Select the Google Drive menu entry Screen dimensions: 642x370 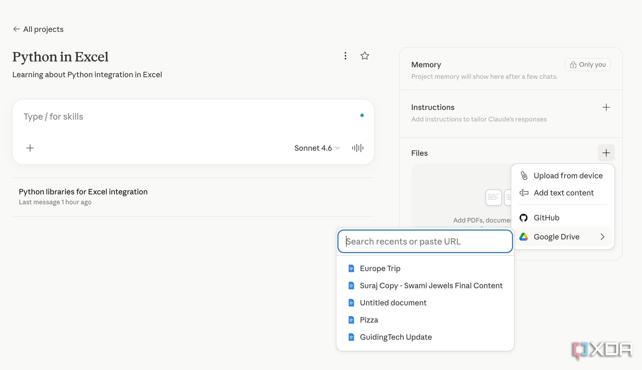coord(563,237)
